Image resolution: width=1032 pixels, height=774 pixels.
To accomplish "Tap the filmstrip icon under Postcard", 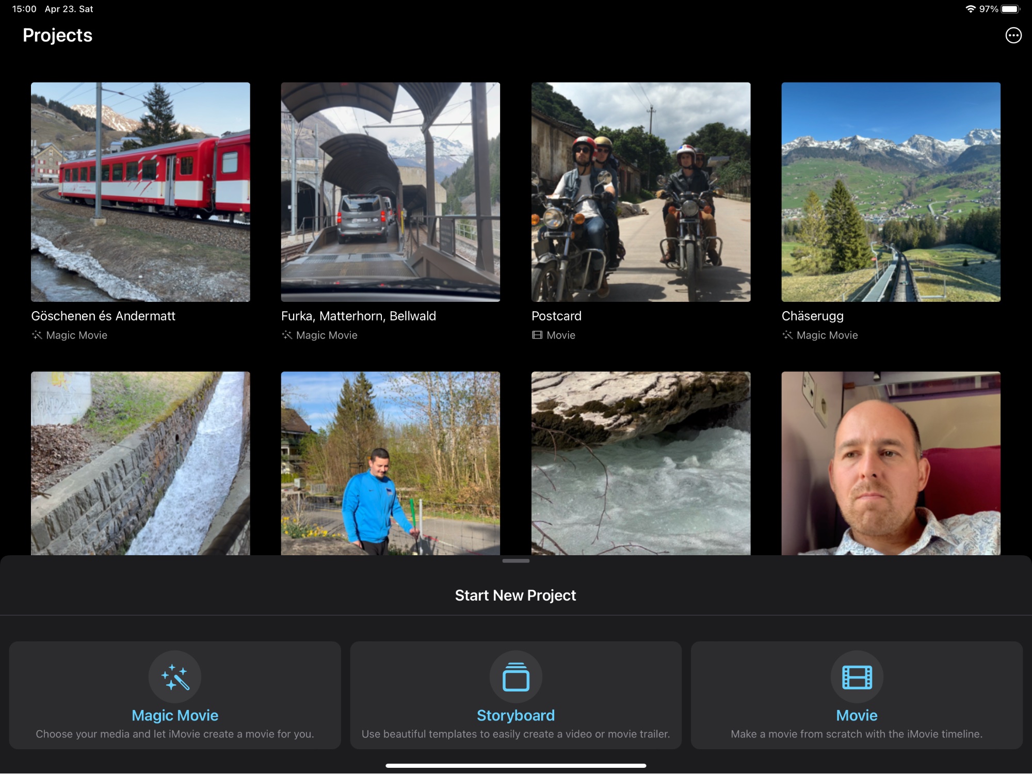I will tap(537, 335).
